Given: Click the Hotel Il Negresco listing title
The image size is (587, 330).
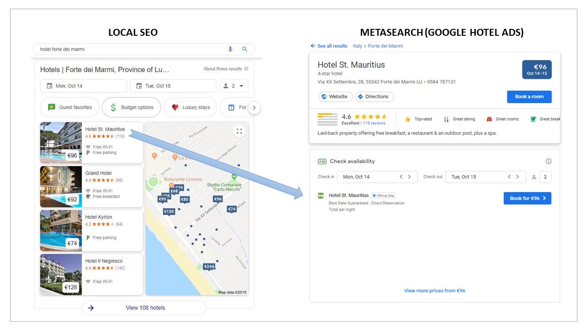Looking at the screenshot, I should click(x=104, y=261).
